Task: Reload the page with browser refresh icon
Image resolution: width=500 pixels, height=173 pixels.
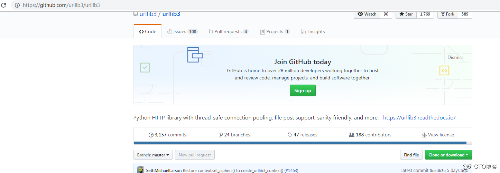Action: coord(4,5)
